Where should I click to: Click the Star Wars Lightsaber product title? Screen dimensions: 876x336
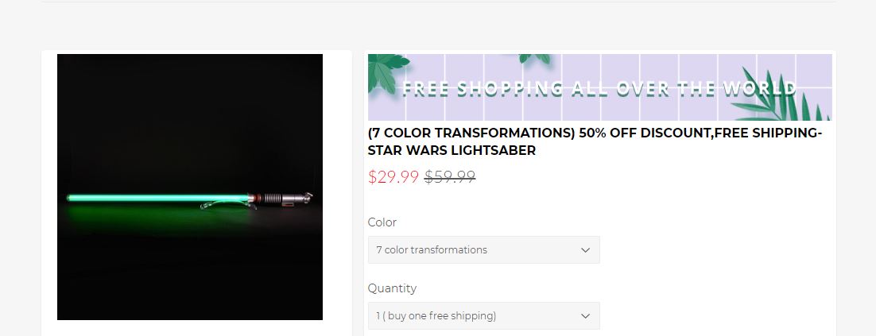(x=595, y=141)
